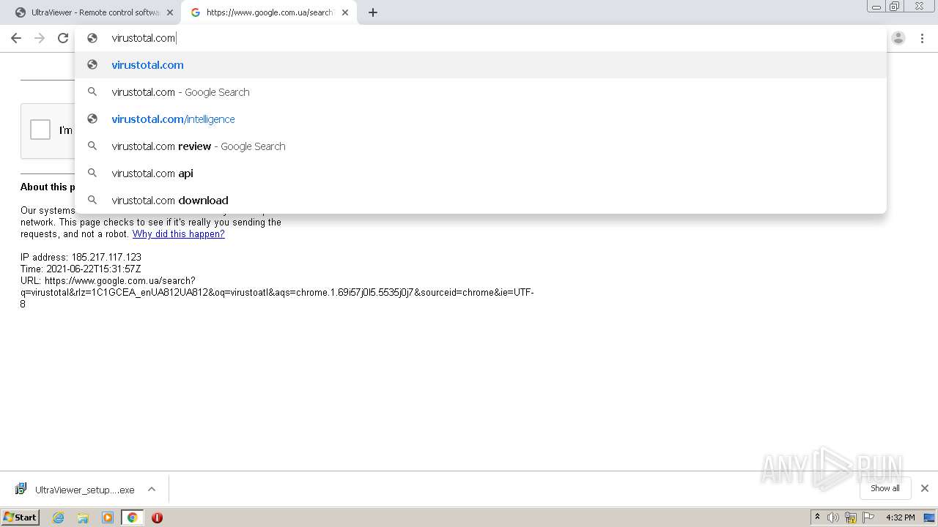
Task: Click the network tray icon
Action: pyautogui.click(x=851, y=517)
